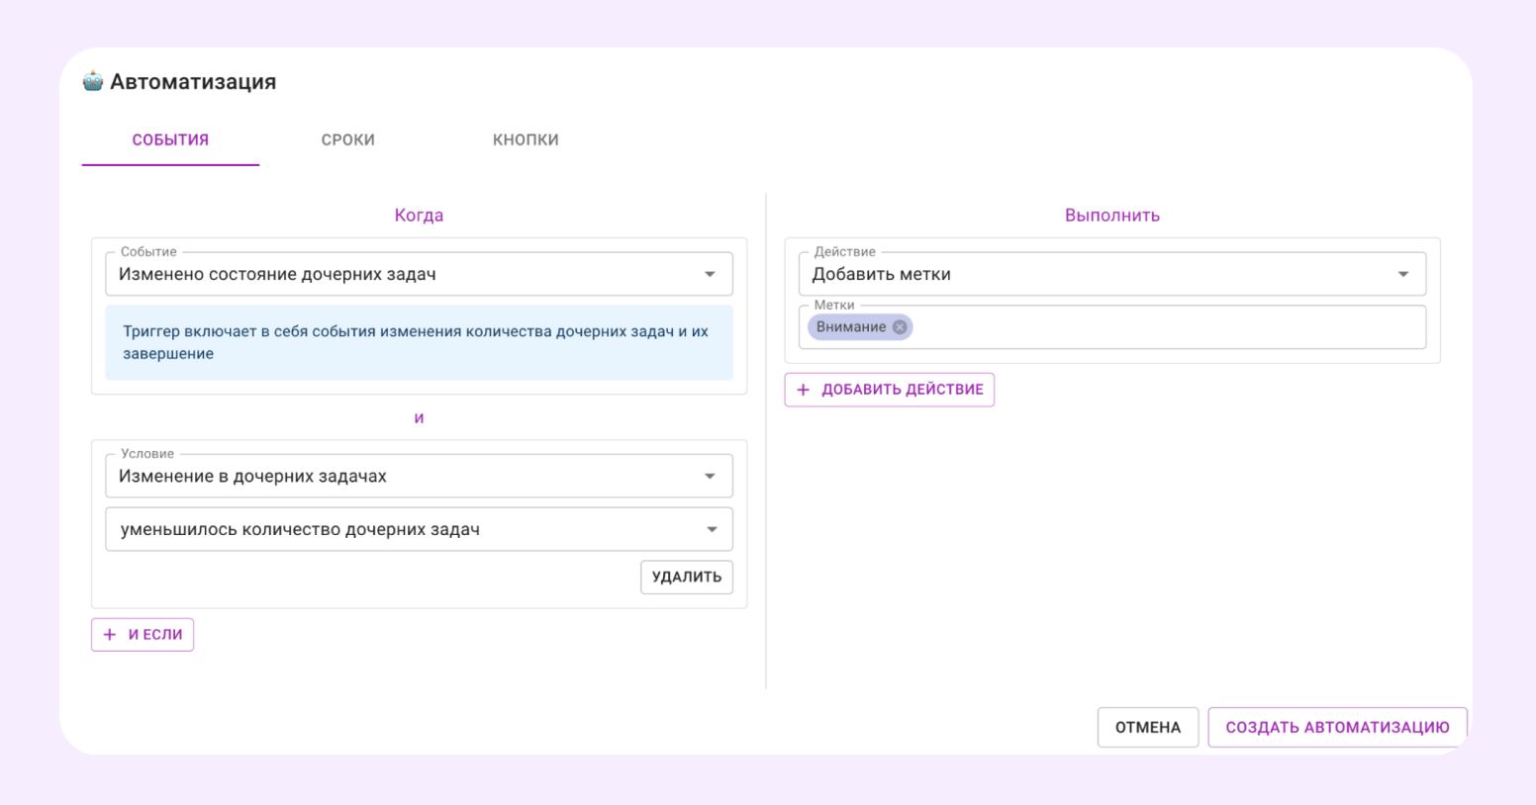
Task: Switch to the СОБЫТИЯ tab
Action: click(170, 140)
